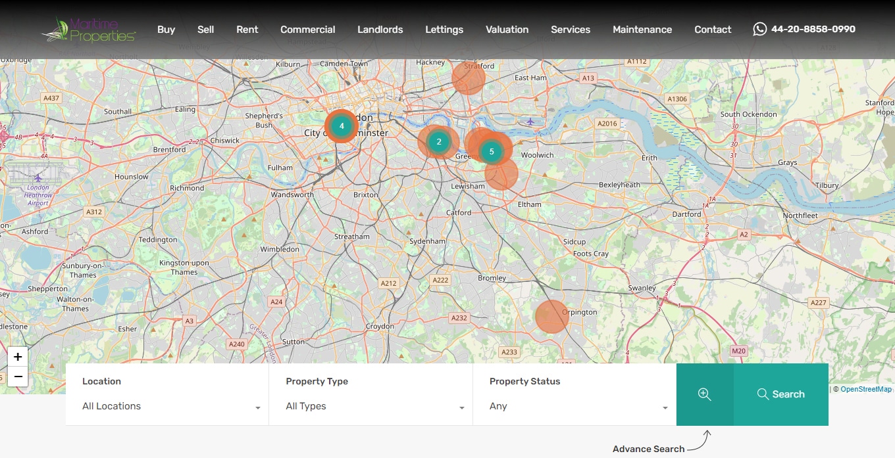Select the orange marker above Eltham
895x458 pixels.
click(501, 174)
